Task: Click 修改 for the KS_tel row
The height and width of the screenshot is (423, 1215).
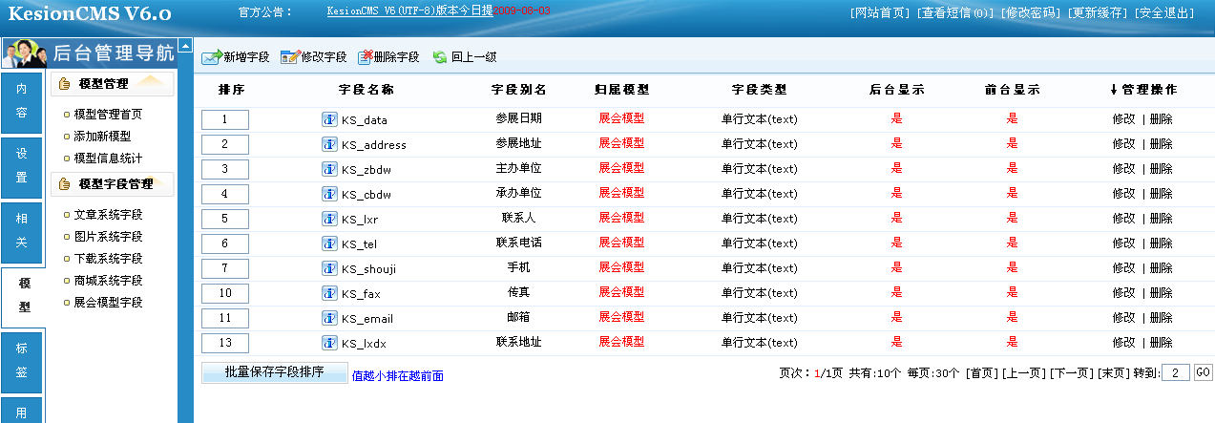Action: pos(1123,243)
